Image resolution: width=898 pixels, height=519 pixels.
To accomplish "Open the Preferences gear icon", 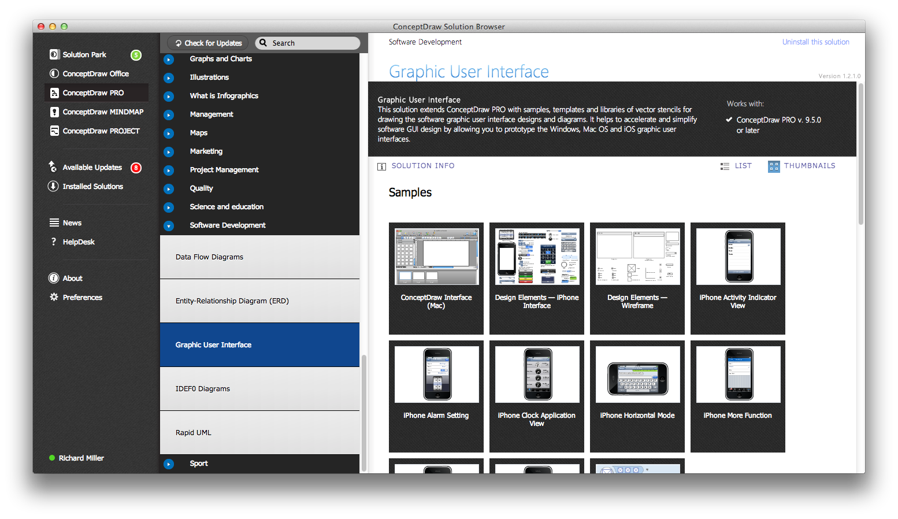I will pos(54,297).
